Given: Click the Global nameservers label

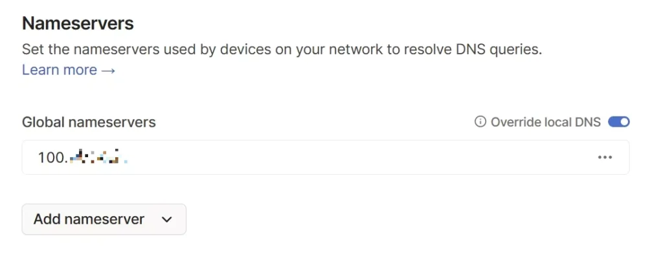Looking at the screenshot, I should click(x=89, y=122).
